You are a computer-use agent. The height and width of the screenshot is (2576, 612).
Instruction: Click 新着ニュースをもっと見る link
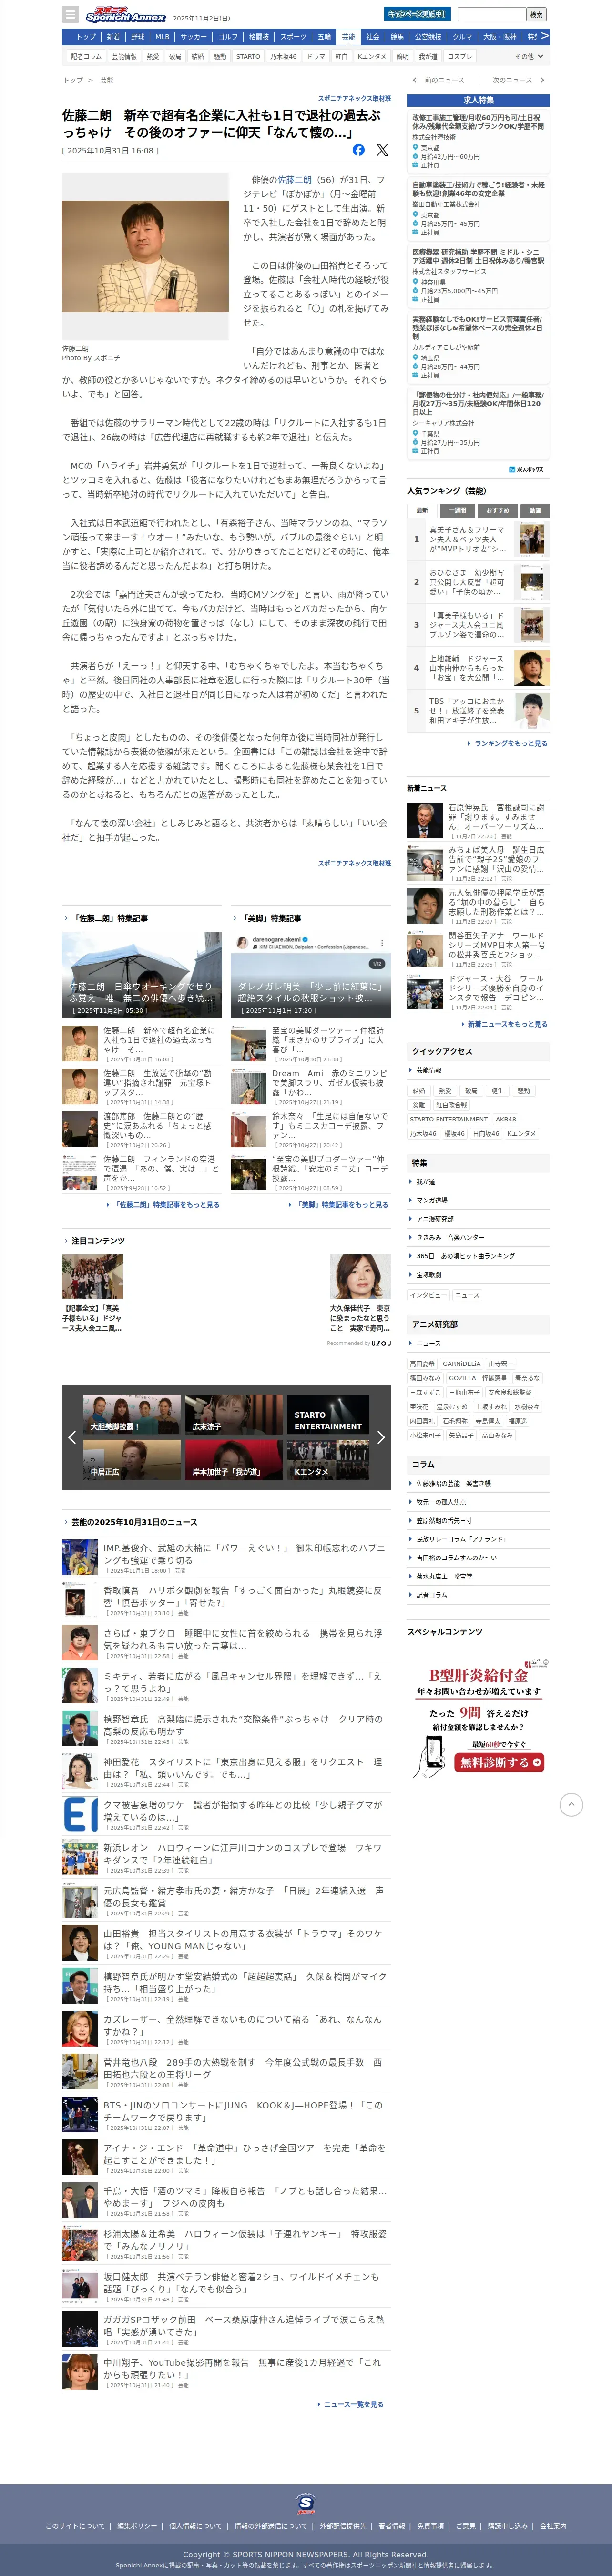pos(507,1024)
